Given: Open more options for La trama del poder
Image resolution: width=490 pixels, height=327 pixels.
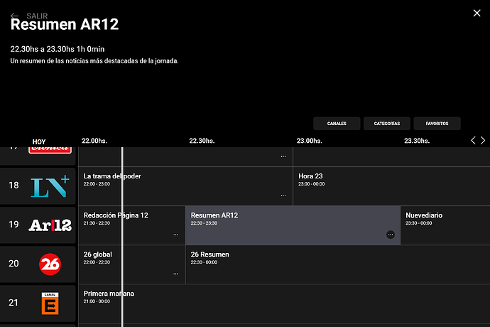Looking at the screenshot, I should pyautogui.click(x=283, y=195).
